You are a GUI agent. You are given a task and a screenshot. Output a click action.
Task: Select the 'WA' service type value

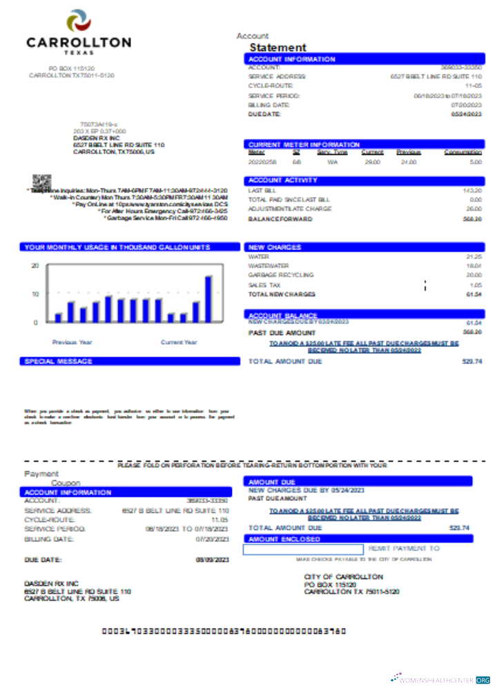(332, 162)
